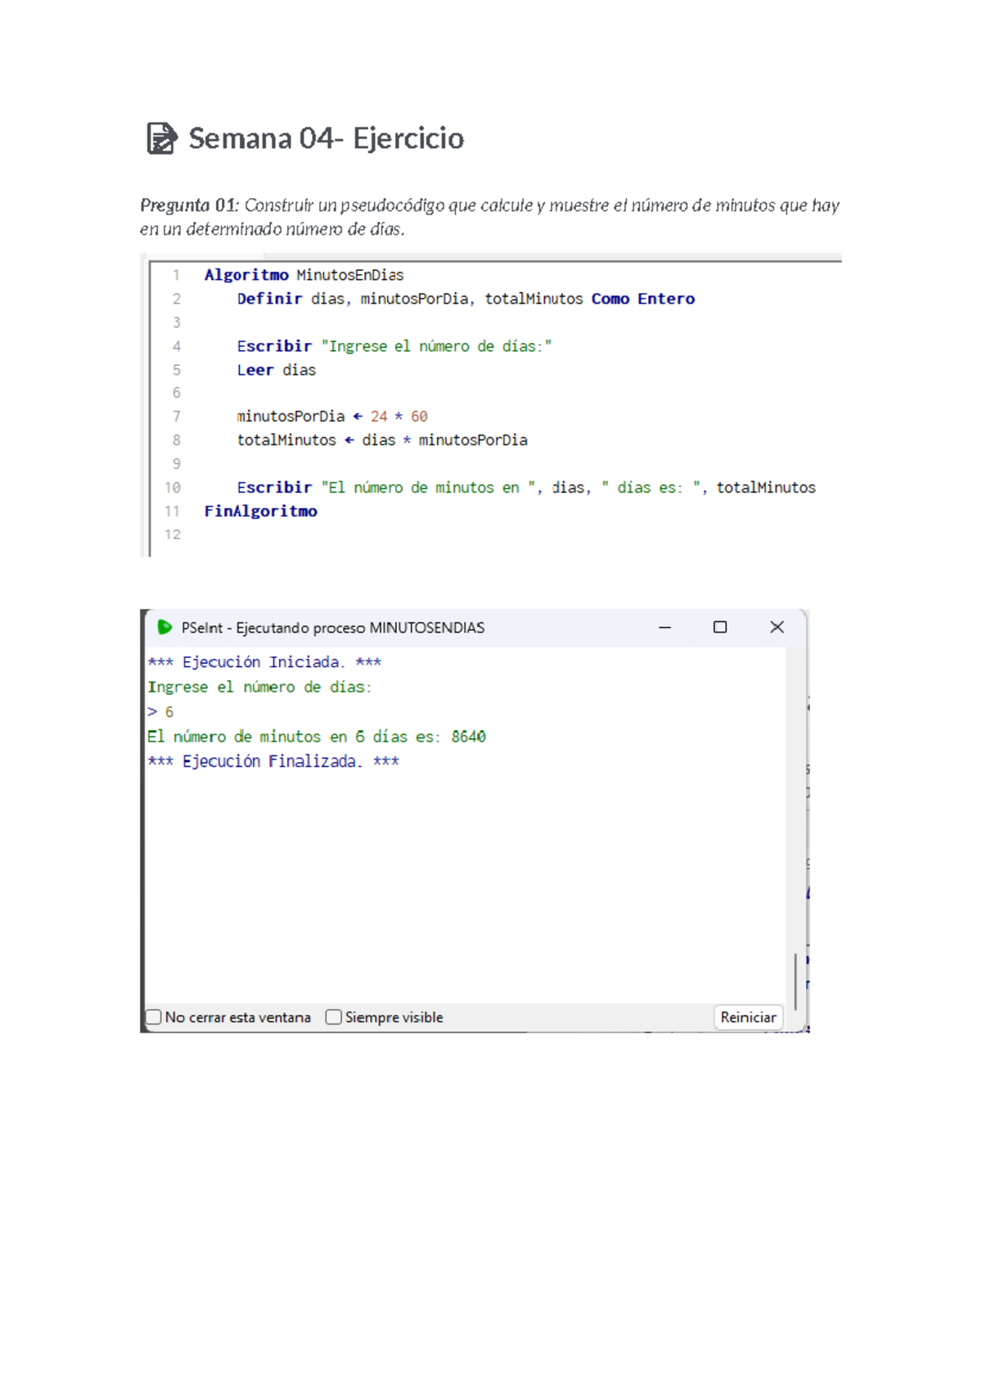The height and width of the screenshot is (1388, 982).
Task: Click 'FinAlgoritmo' on line 11
Action: click(260, 511)
